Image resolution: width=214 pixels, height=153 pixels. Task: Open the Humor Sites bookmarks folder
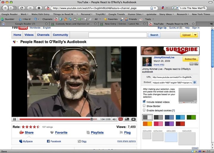pos(136,14)
